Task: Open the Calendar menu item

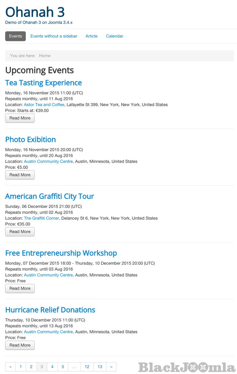Action: tap(114, 36)
